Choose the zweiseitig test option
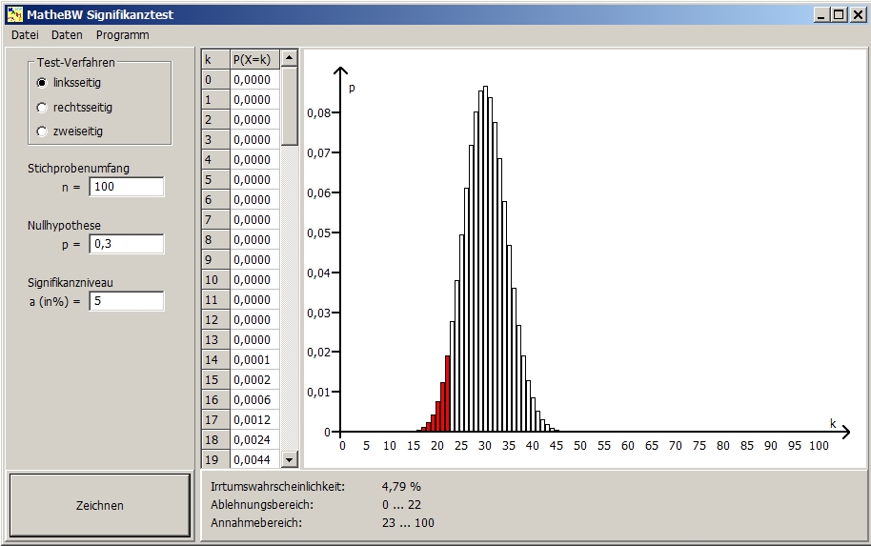This screenshot has height=546, width=871. tap(42, 131)
